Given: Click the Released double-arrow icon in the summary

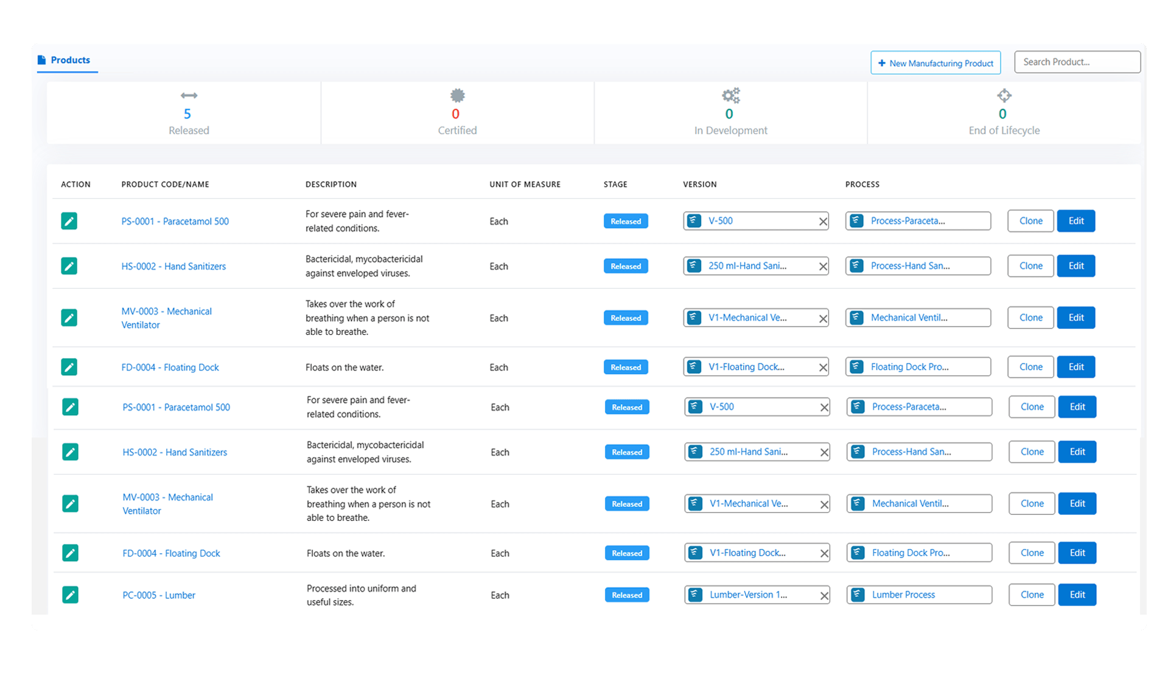Looking at the screenshot, I should pyautogui.click(x=189, y=95).
